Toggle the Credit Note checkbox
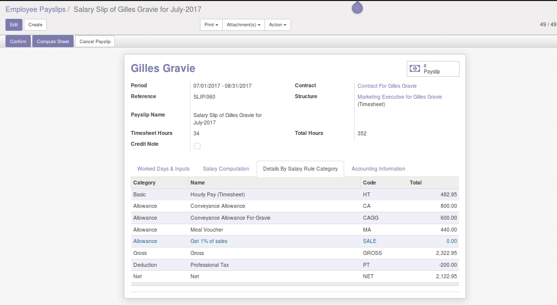The height and width of the screenshot is (305, 557). tap(197, 146)
